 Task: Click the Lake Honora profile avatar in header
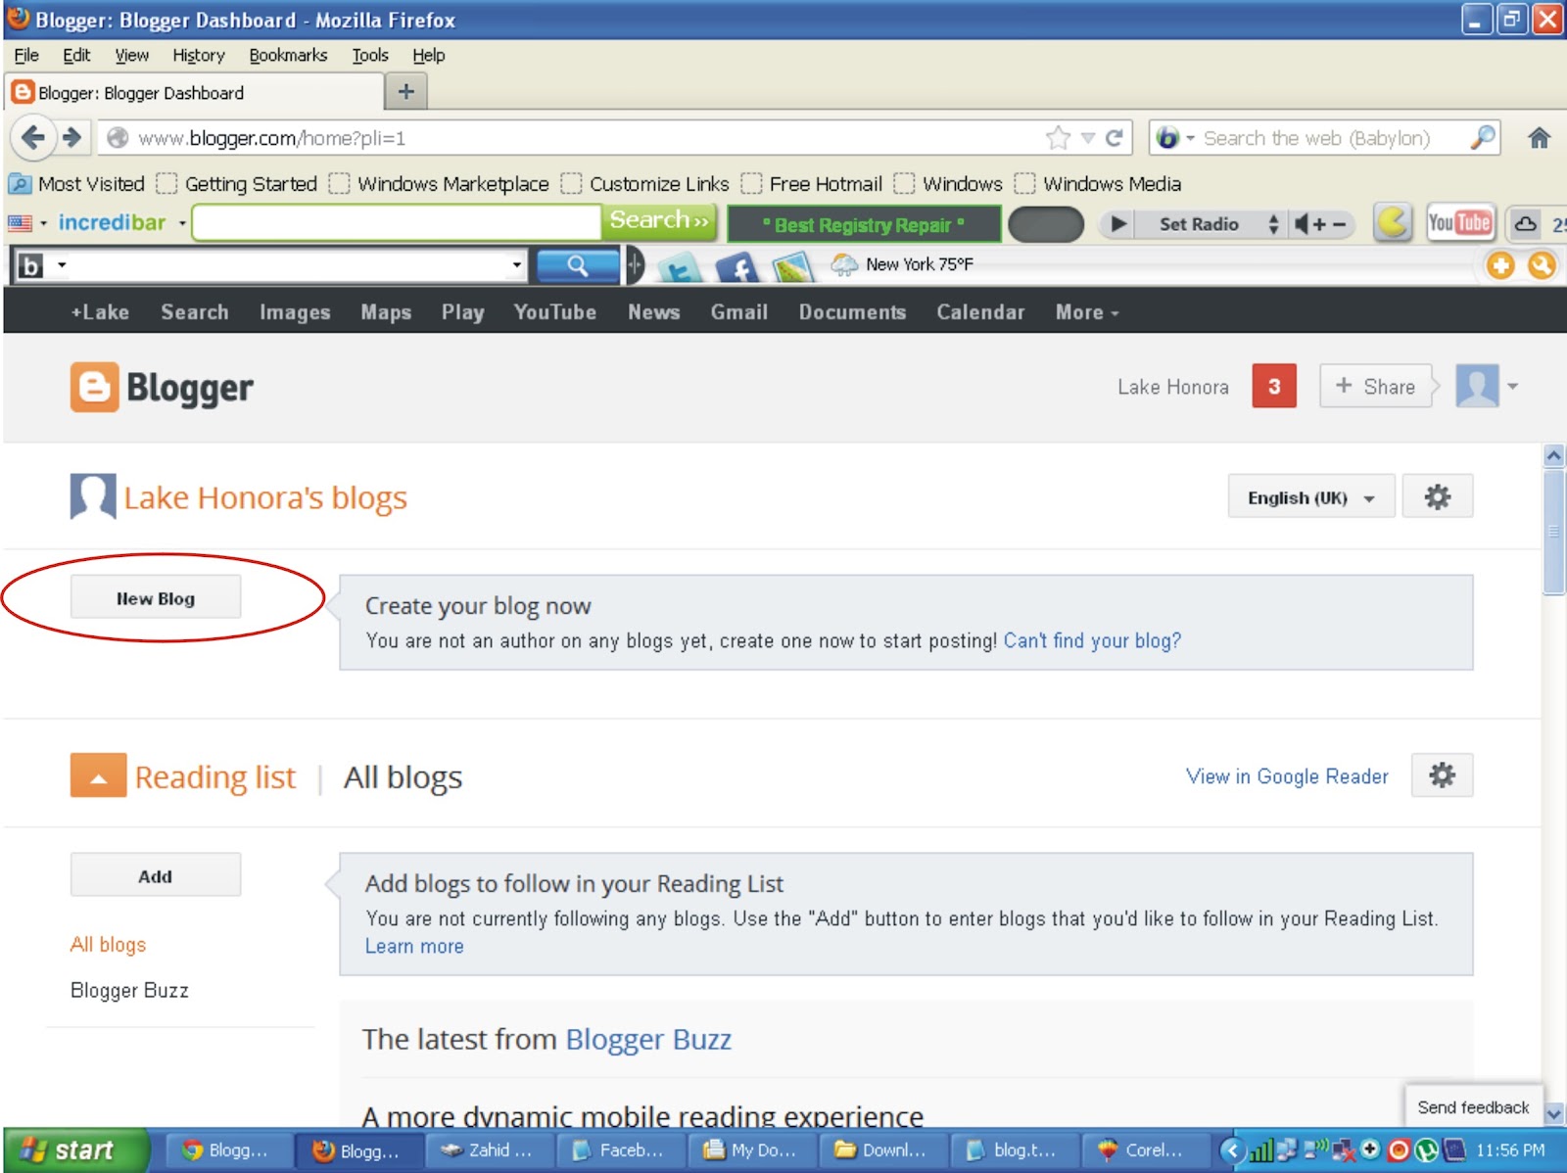1477,386
